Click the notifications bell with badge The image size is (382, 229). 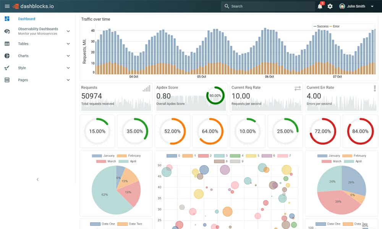click(320, 6)
